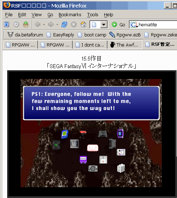The height and width of the screenshot is (198, 177).
Task: Minimize the Firefox window
Action: (167, 6)
